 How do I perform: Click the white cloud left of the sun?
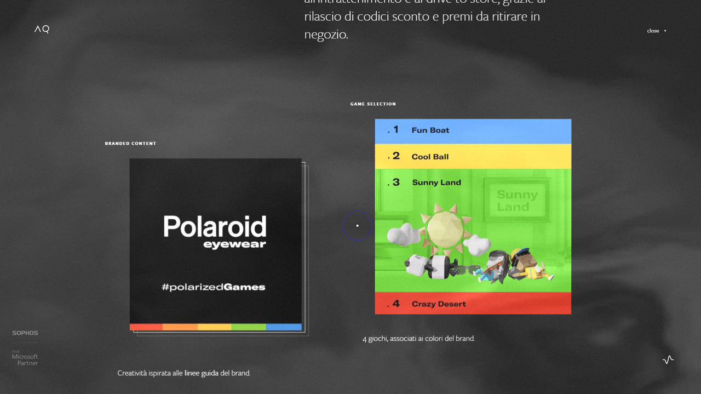point(403,233)
